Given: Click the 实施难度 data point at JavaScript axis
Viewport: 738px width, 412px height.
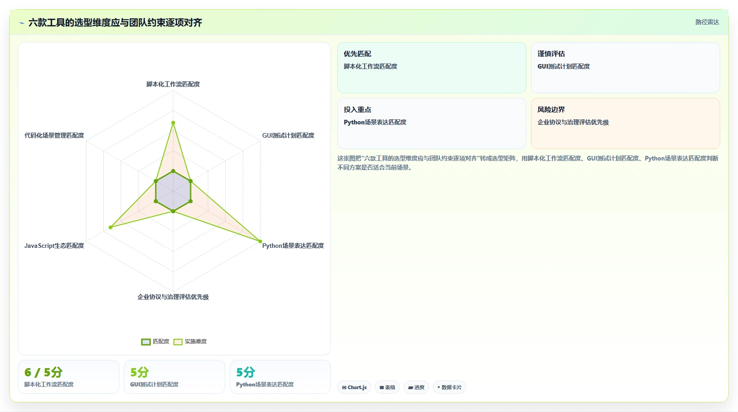Looking at the screenshot, I should click(110, 227).
